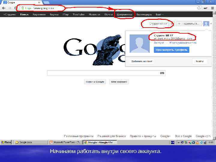Expand hidden tray icons with the chevron
The image size is (216, 162).
(x=179, y=142)
